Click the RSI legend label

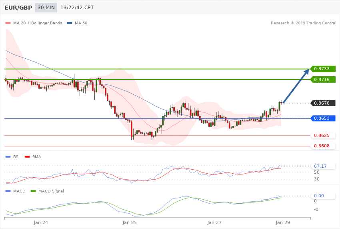16,157
